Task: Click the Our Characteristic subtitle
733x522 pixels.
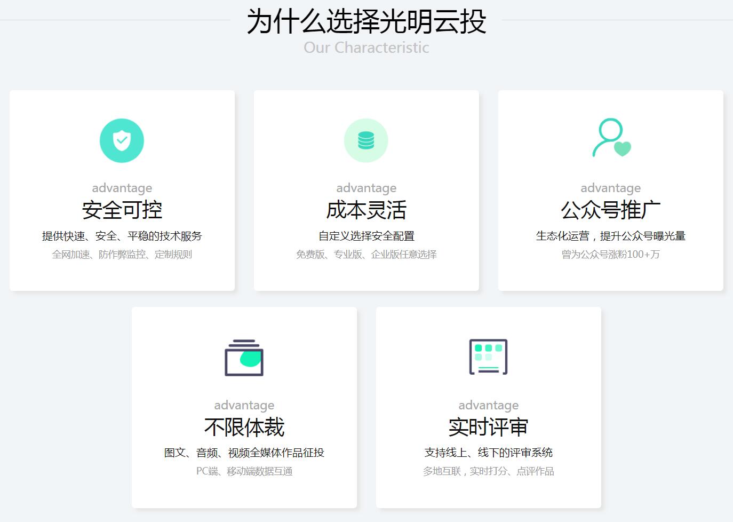Action: [x=366, y=48]
